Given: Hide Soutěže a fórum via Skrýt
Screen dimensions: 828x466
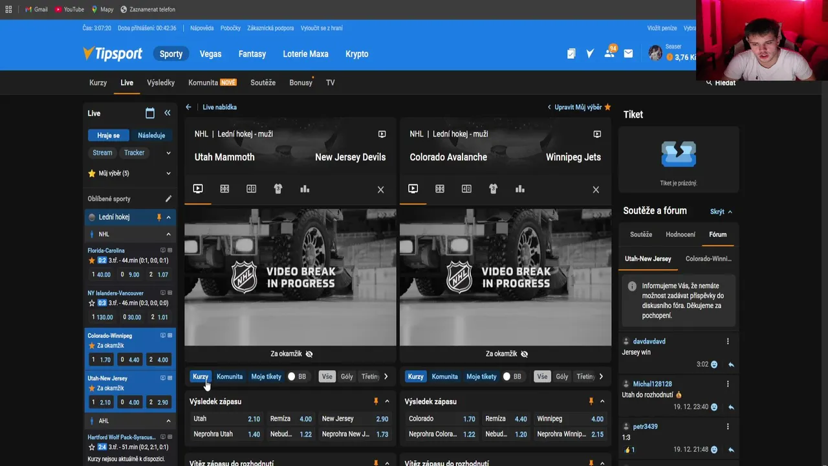Looking at the screenshot, I should (x=721, y=212).
